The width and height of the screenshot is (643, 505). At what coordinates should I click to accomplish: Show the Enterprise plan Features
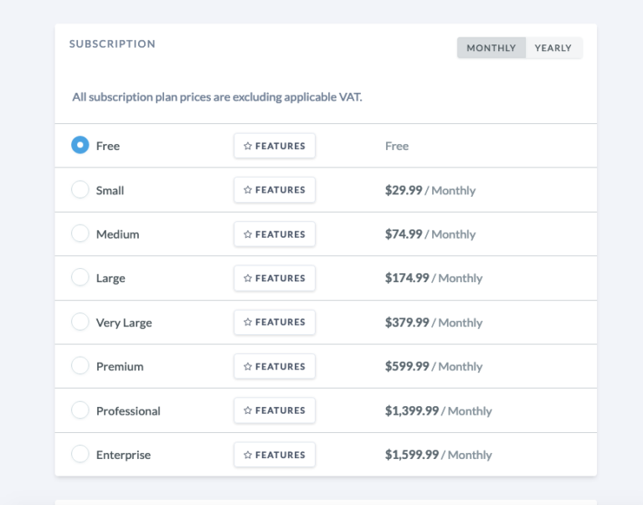[x=275, y=455]
